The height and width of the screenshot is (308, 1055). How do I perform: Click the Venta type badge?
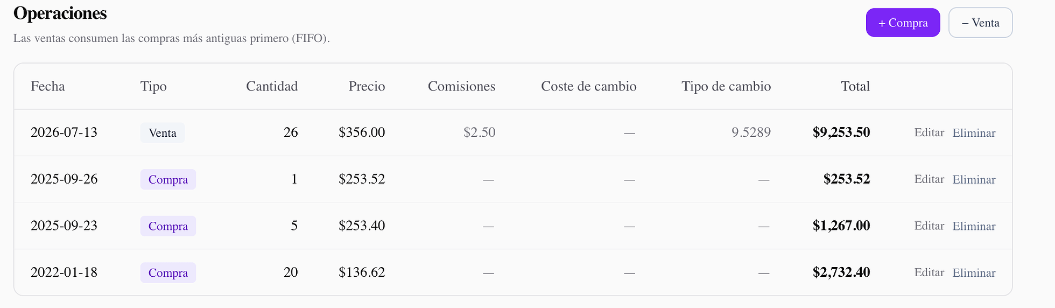pos(163,132)
